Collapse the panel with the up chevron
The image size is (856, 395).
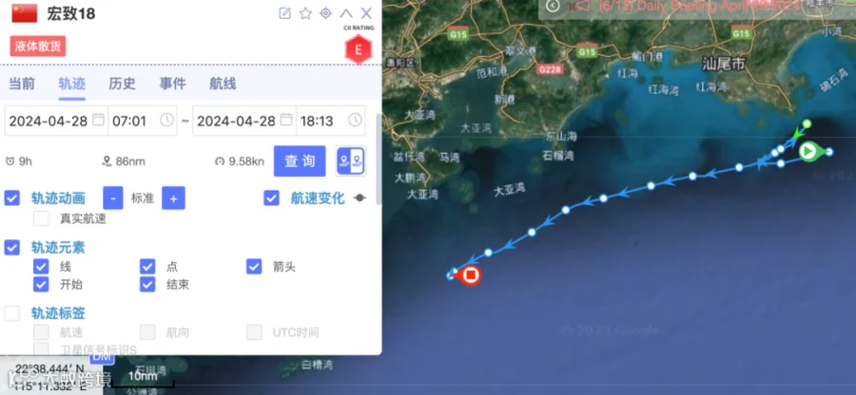click(346, 13)
